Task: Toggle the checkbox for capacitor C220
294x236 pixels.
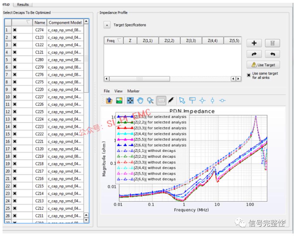Action: pos(15,90)
